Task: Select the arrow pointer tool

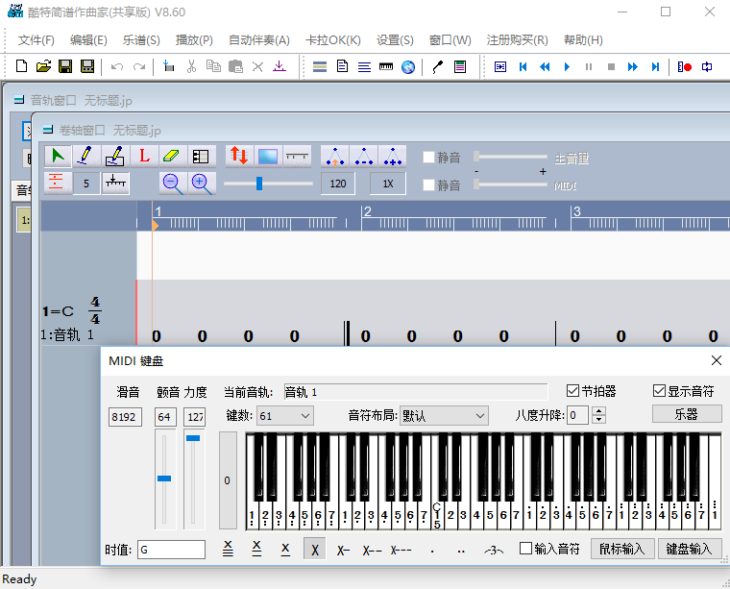Action: pyautogui.click(x=59, y=156)
